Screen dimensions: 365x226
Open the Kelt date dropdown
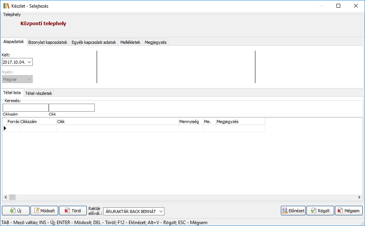click(29, 62)
